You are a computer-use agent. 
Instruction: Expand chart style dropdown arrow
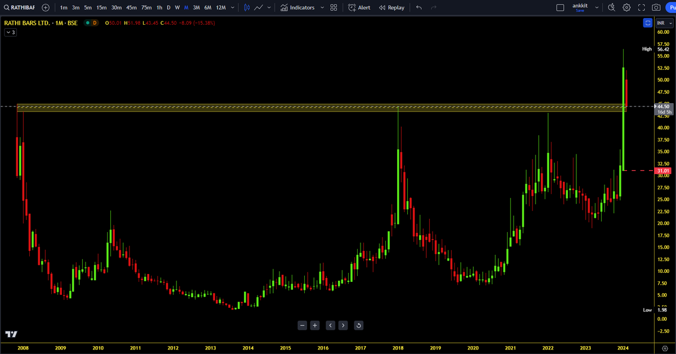(x=270, y=8)
